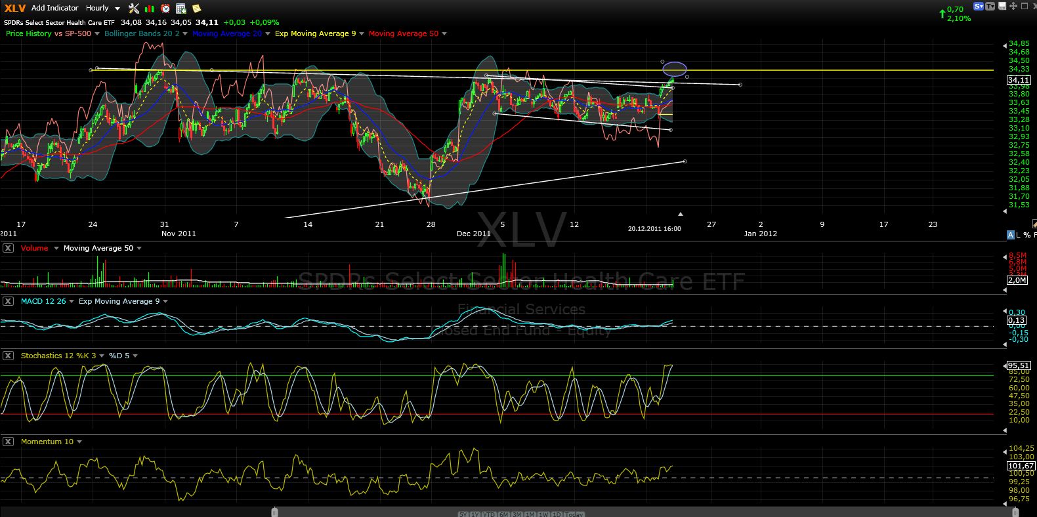Viewport: 1037px width, 517px height.
Task: Click the +0,09% change value
Action: pos(264,22)
